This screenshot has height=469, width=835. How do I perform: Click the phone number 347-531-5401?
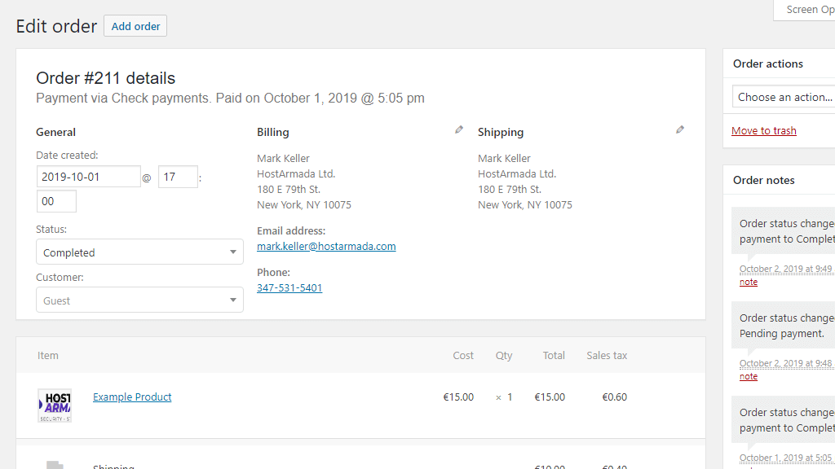[x=289, y=288]
